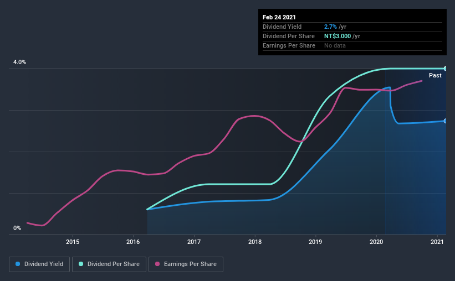Viewport: 455px width, 281px height.
Task: Click the NT$3.000 dividend per share value
Action: pyautogui.click(x=338, y=36)
